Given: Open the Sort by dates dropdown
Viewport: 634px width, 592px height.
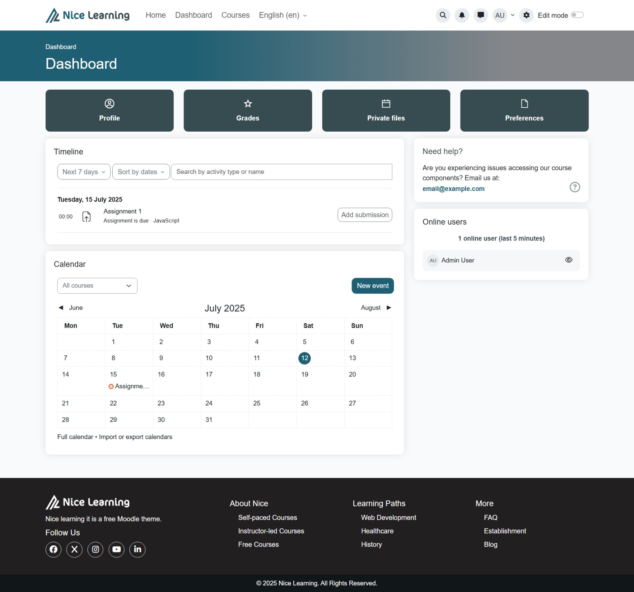Looking at the screenshot, I should [x=141, y=172].
